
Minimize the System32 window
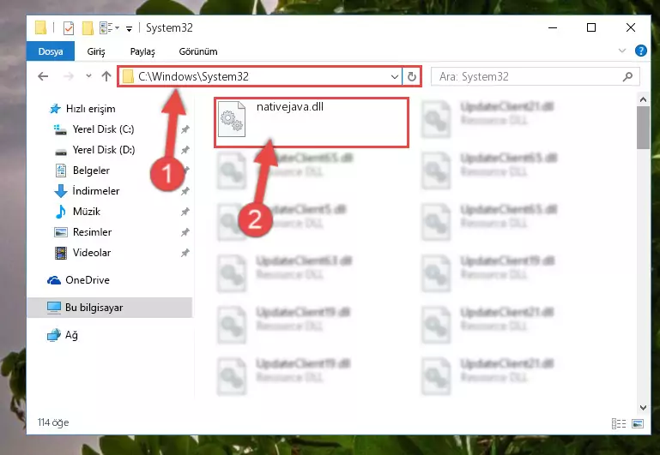pyautogui.click(x=553, y=27)
